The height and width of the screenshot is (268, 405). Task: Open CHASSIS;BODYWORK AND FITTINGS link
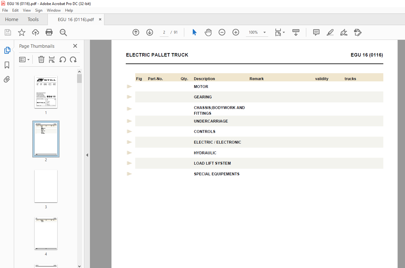pos(219,111)
